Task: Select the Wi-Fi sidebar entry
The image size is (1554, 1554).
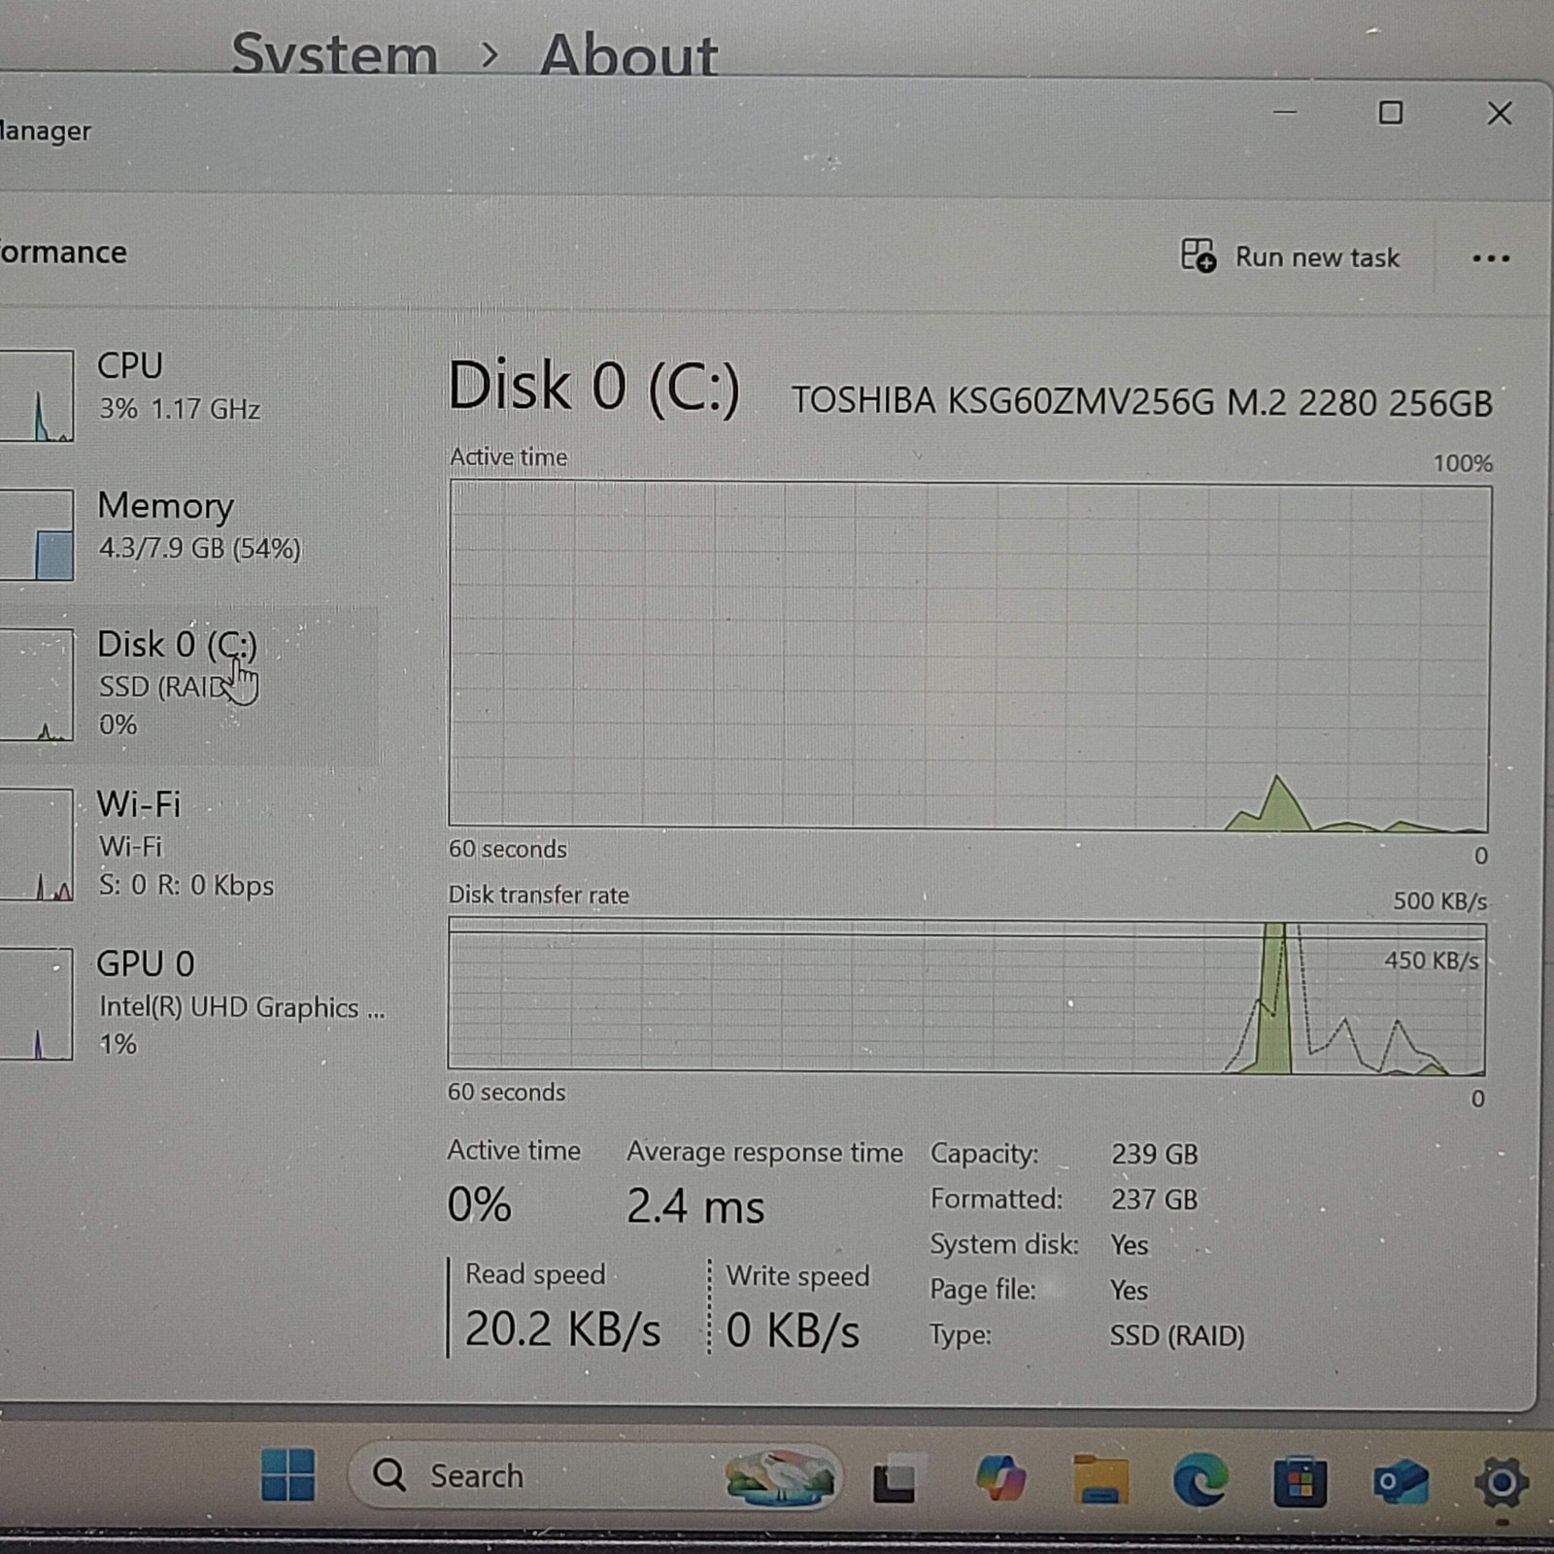Action: point(189,844)
